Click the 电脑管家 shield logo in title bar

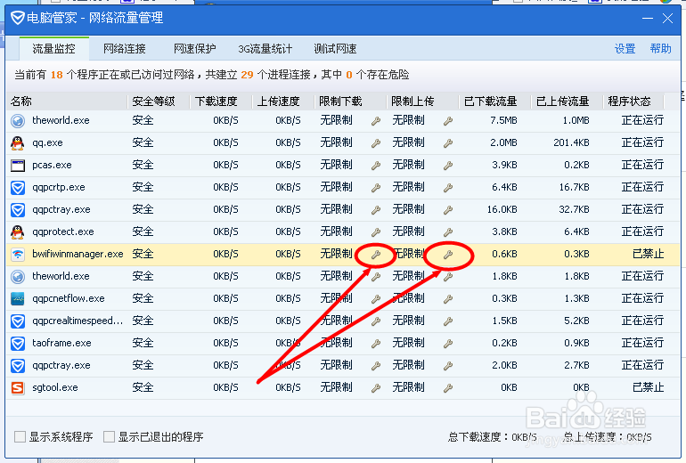tap(17, 18)
